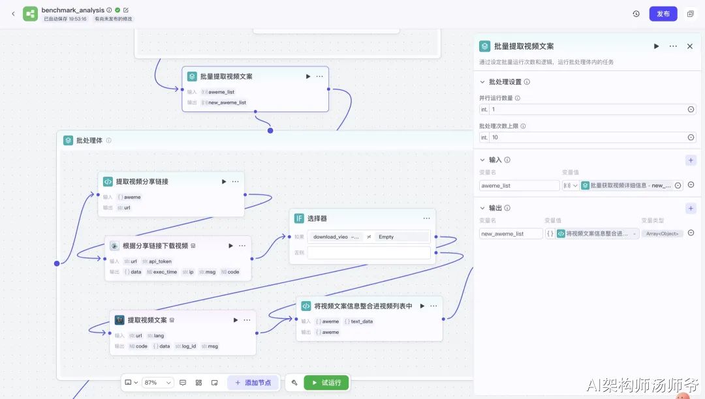The height and width of the screenshot is (399, 705).
Task: Select the 选择器 node title
Action: (x=317, y=218)
